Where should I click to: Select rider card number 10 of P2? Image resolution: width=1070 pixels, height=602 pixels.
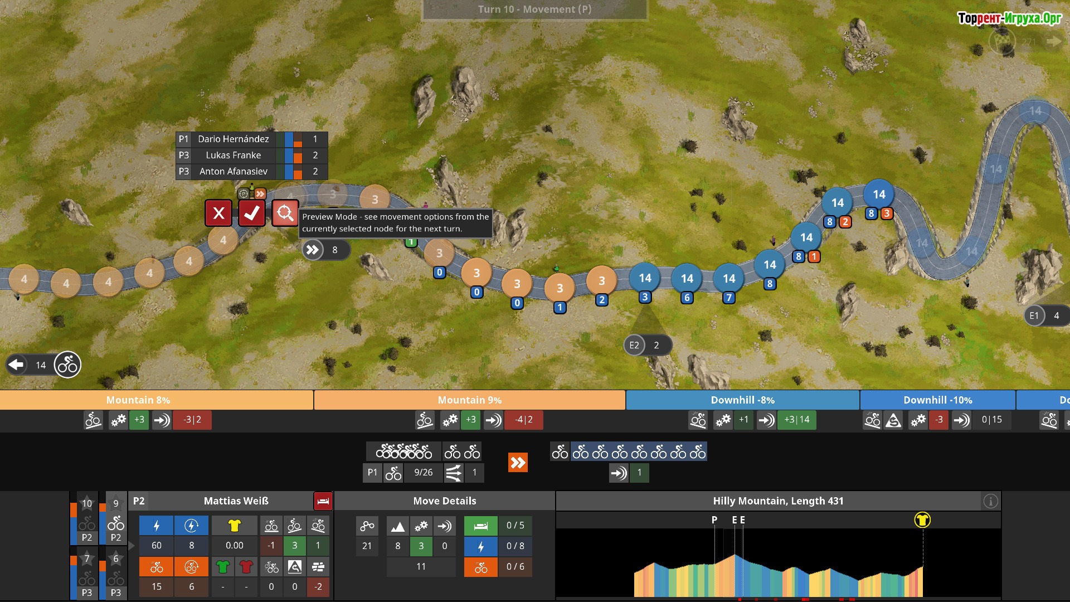[87, 519]
